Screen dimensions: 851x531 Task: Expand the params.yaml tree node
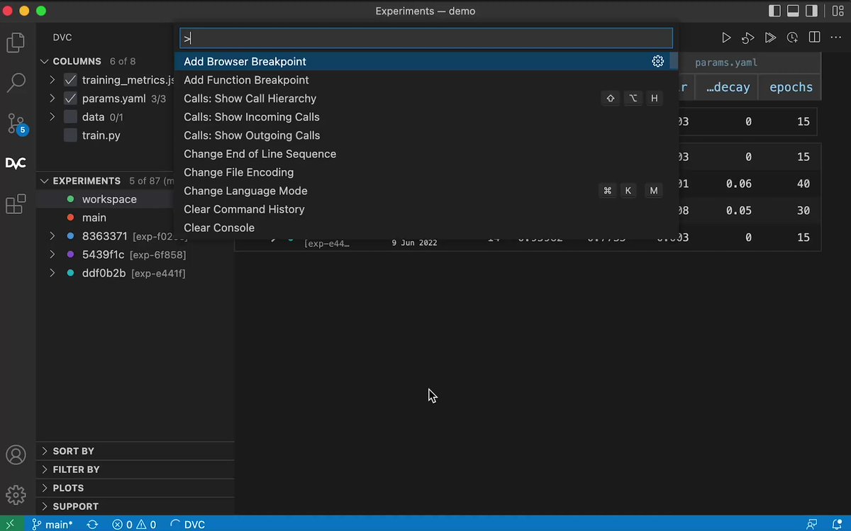pos(52,99)
